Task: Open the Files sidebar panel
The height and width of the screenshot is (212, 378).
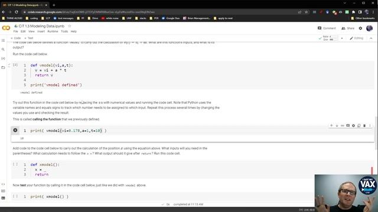Action: coord(3,68)
